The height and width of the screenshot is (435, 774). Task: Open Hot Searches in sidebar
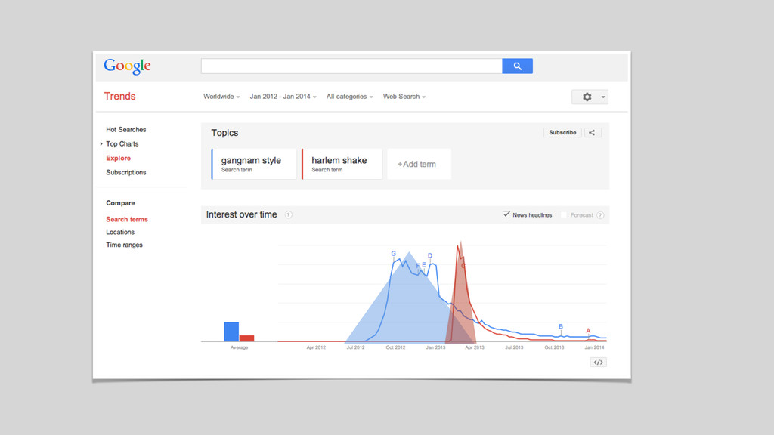[126, 130]
